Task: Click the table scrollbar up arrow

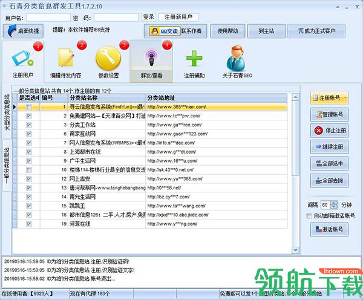Action: click(x=295, y=97)
